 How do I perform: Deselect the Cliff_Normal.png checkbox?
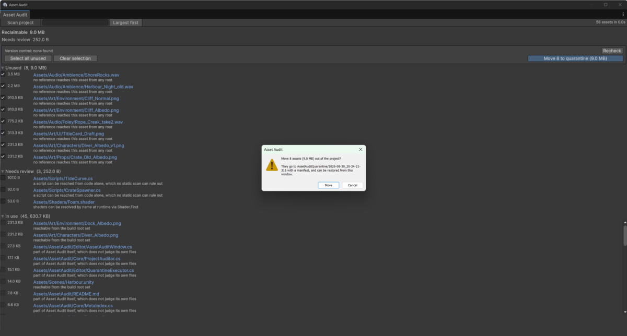click(x=3, y=98)
